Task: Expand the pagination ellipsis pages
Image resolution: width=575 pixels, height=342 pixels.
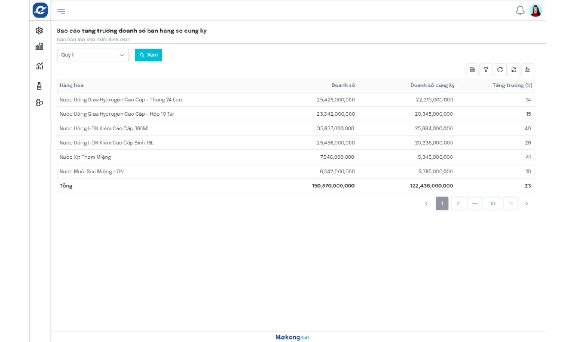Action: tap(474, 203)
